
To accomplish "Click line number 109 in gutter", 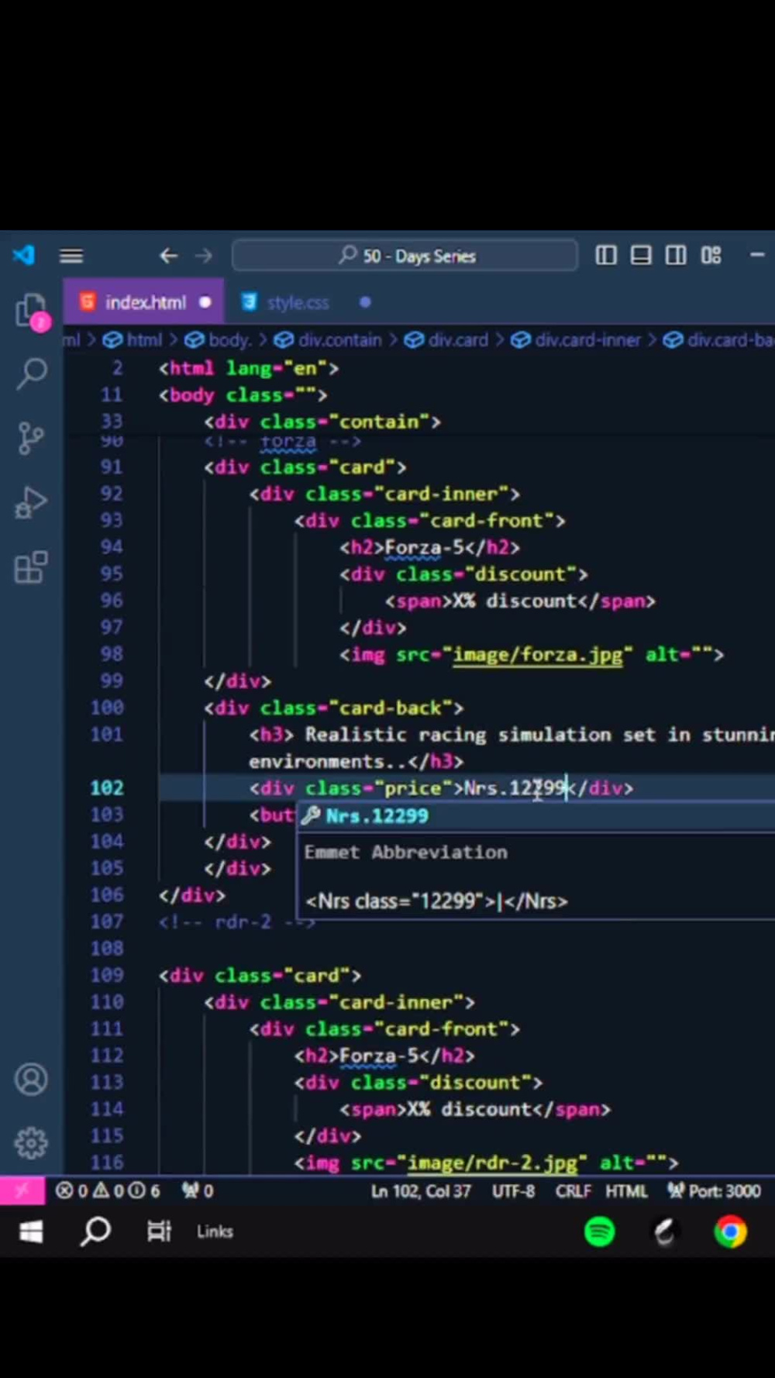I will (107, 975).
